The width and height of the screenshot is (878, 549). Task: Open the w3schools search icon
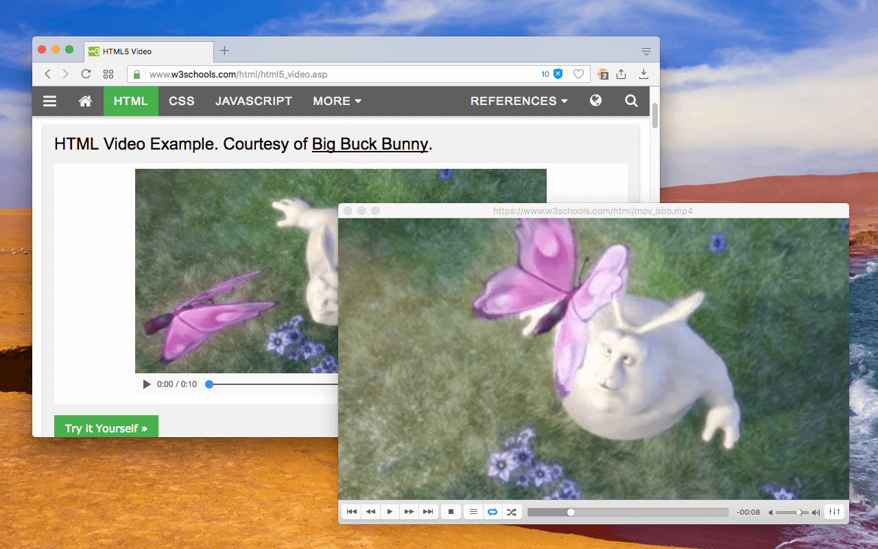631,101
